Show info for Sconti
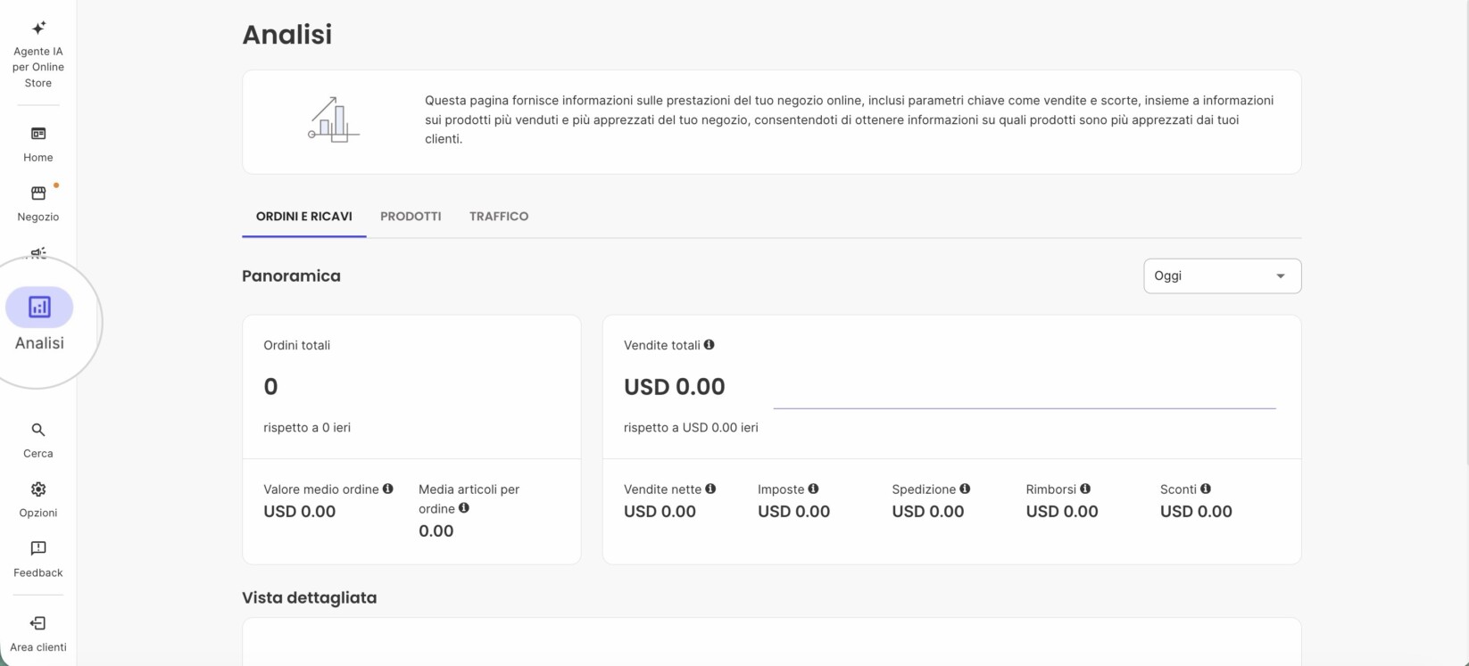 [1206, 489]
